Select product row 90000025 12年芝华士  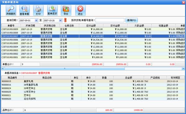click(x=93, y=92)
